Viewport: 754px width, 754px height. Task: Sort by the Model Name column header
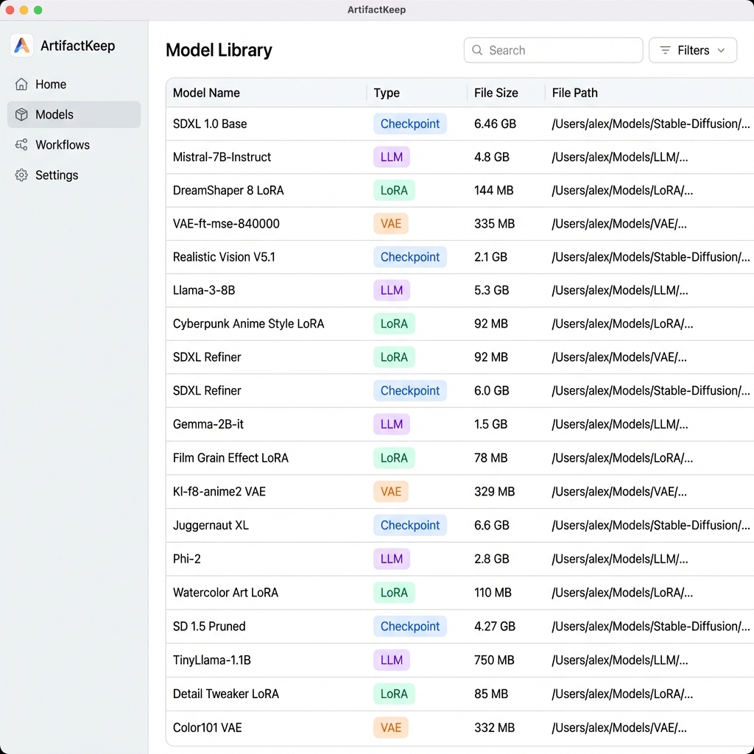pyautogui.click(x=206, y=93)
